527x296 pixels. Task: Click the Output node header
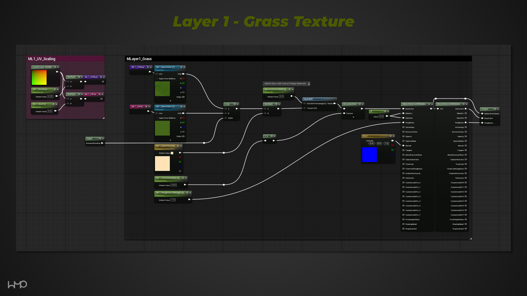coord(486,109)
